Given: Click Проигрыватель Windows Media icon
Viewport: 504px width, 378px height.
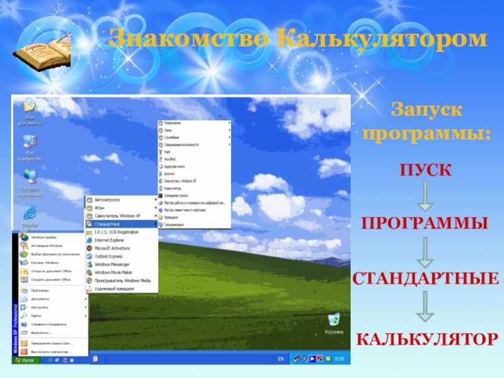Looking at the screenshot, I should coord(89,280).
